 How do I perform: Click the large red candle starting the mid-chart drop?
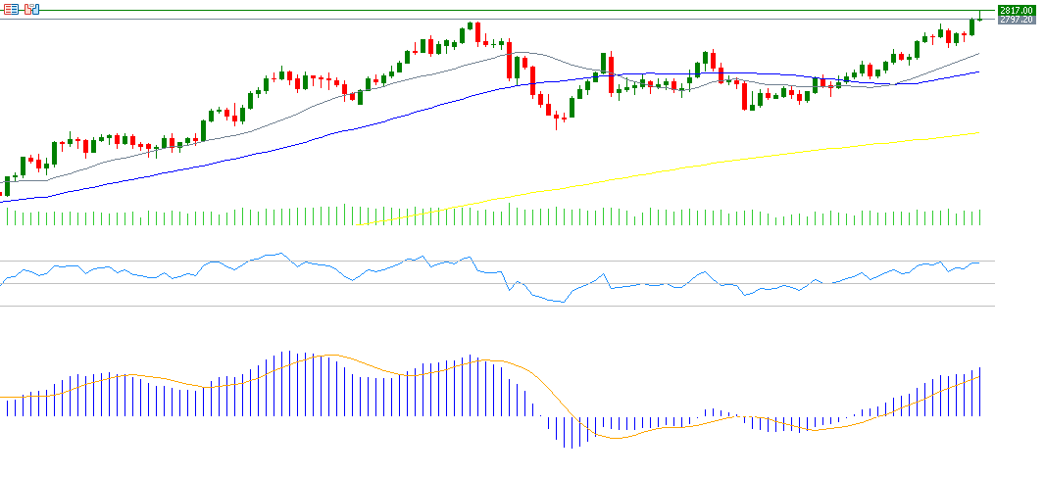pos(510,66)
